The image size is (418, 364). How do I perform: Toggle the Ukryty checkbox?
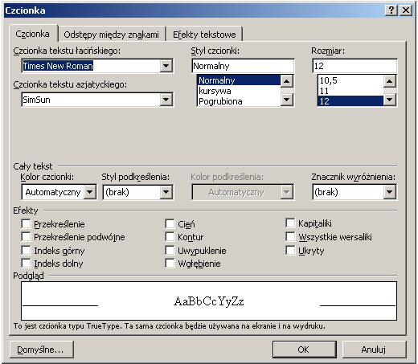[x=290, y=251]
